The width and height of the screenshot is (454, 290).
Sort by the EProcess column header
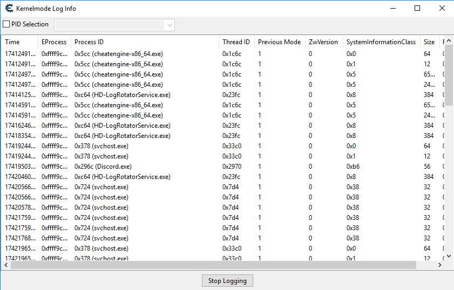pyautogui.click(x=55, y=42)
